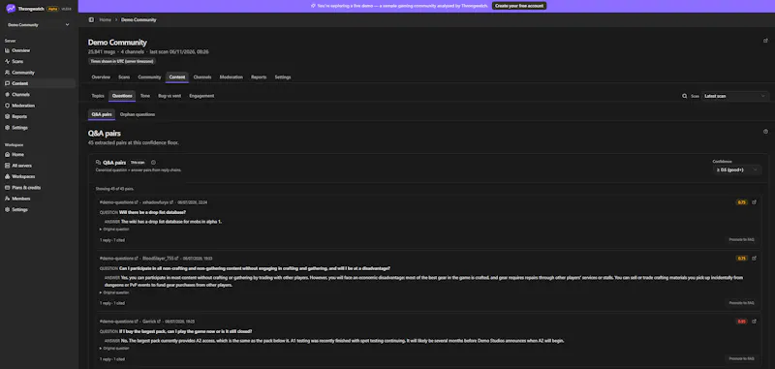Click the red confidence badge on Garrick pair
Image resolution: width=775 pixels, height=369 pixels.
pos(742,322)
